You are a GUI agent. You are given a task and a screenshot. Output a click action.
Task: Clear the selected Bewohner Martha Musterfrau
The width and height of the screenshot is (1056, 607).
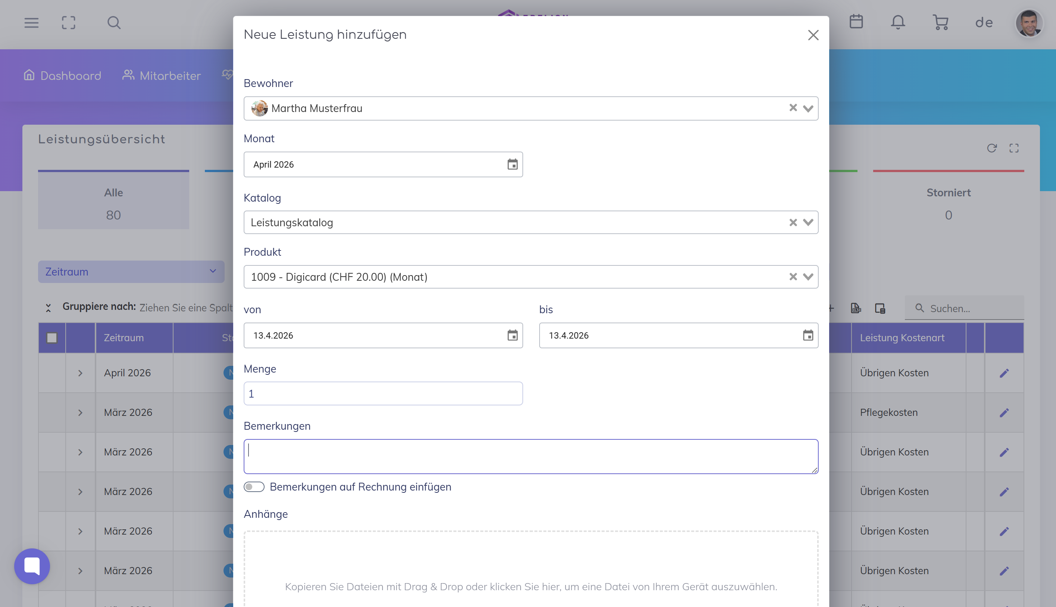(793, 108)
